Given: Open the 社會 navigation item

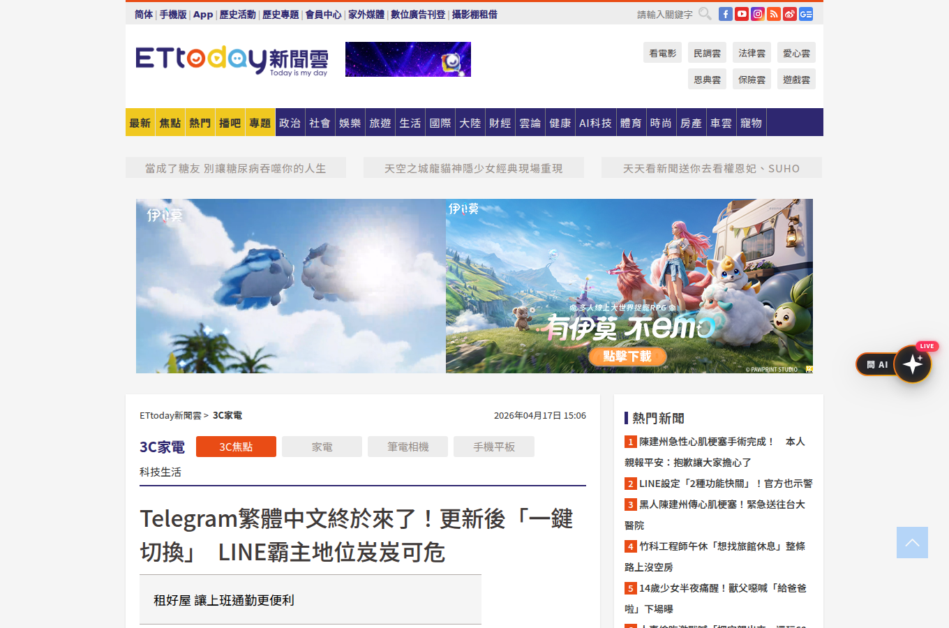Looking at the screenshot, I should pos(320,123).
